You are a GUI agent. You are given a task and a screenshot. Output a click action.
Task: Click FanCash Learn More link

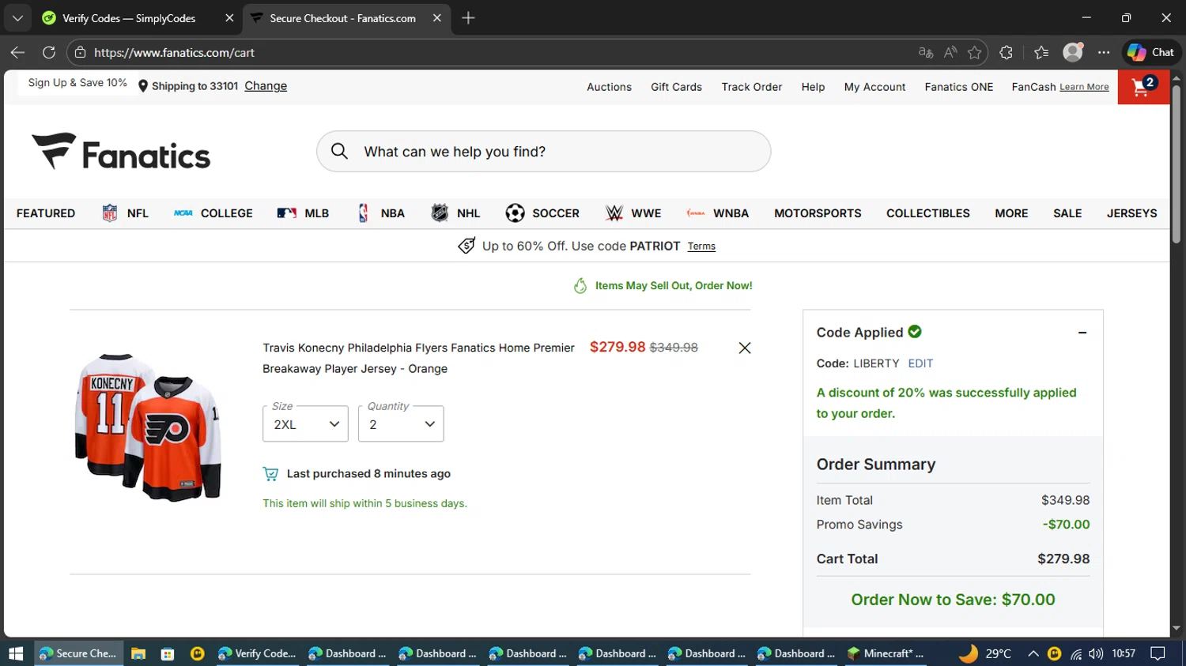point(1084,87)
